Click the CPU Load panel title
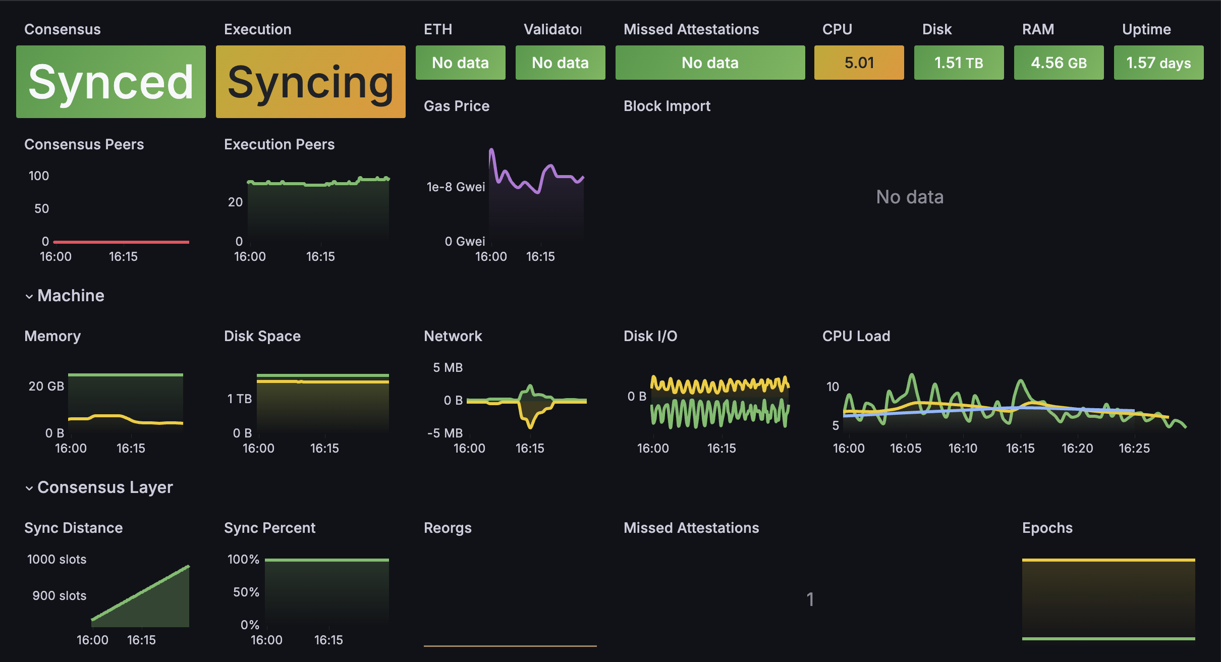 click(x=856, y=336)
